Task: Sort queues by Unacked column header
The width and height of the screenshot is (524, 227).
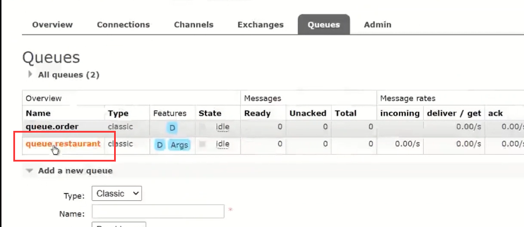Action: click(308, 113)
